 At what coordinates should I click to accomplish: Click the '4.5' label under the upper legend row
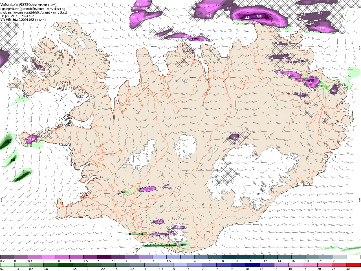point(169,261)
